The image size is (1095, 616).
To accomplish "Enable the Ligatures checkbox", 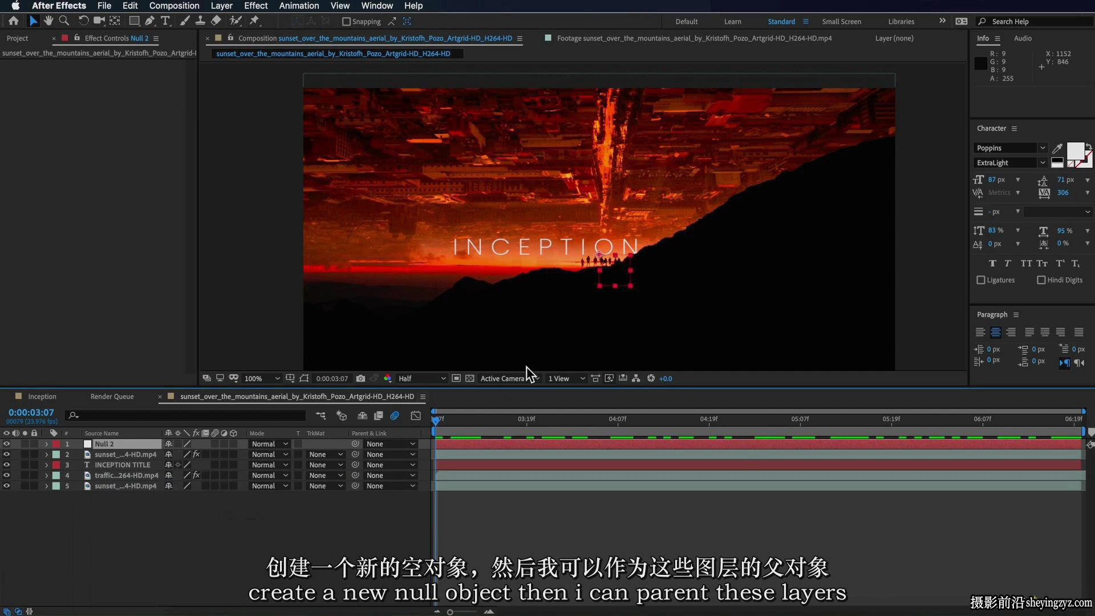I will tap(981, 280).
